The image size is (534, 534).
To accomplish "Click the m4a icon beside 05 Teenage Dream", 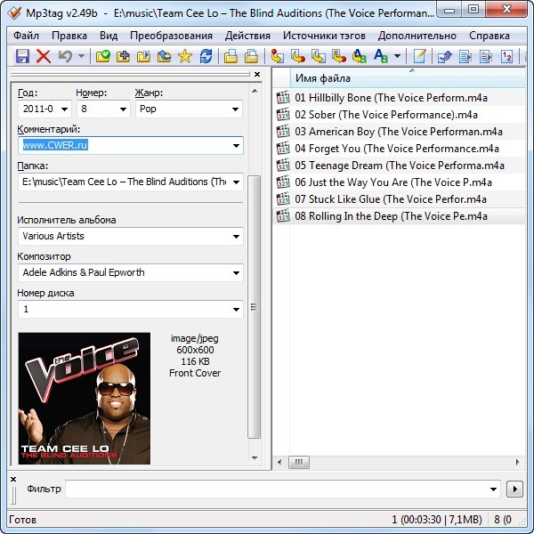I will (x=284, y=166).
